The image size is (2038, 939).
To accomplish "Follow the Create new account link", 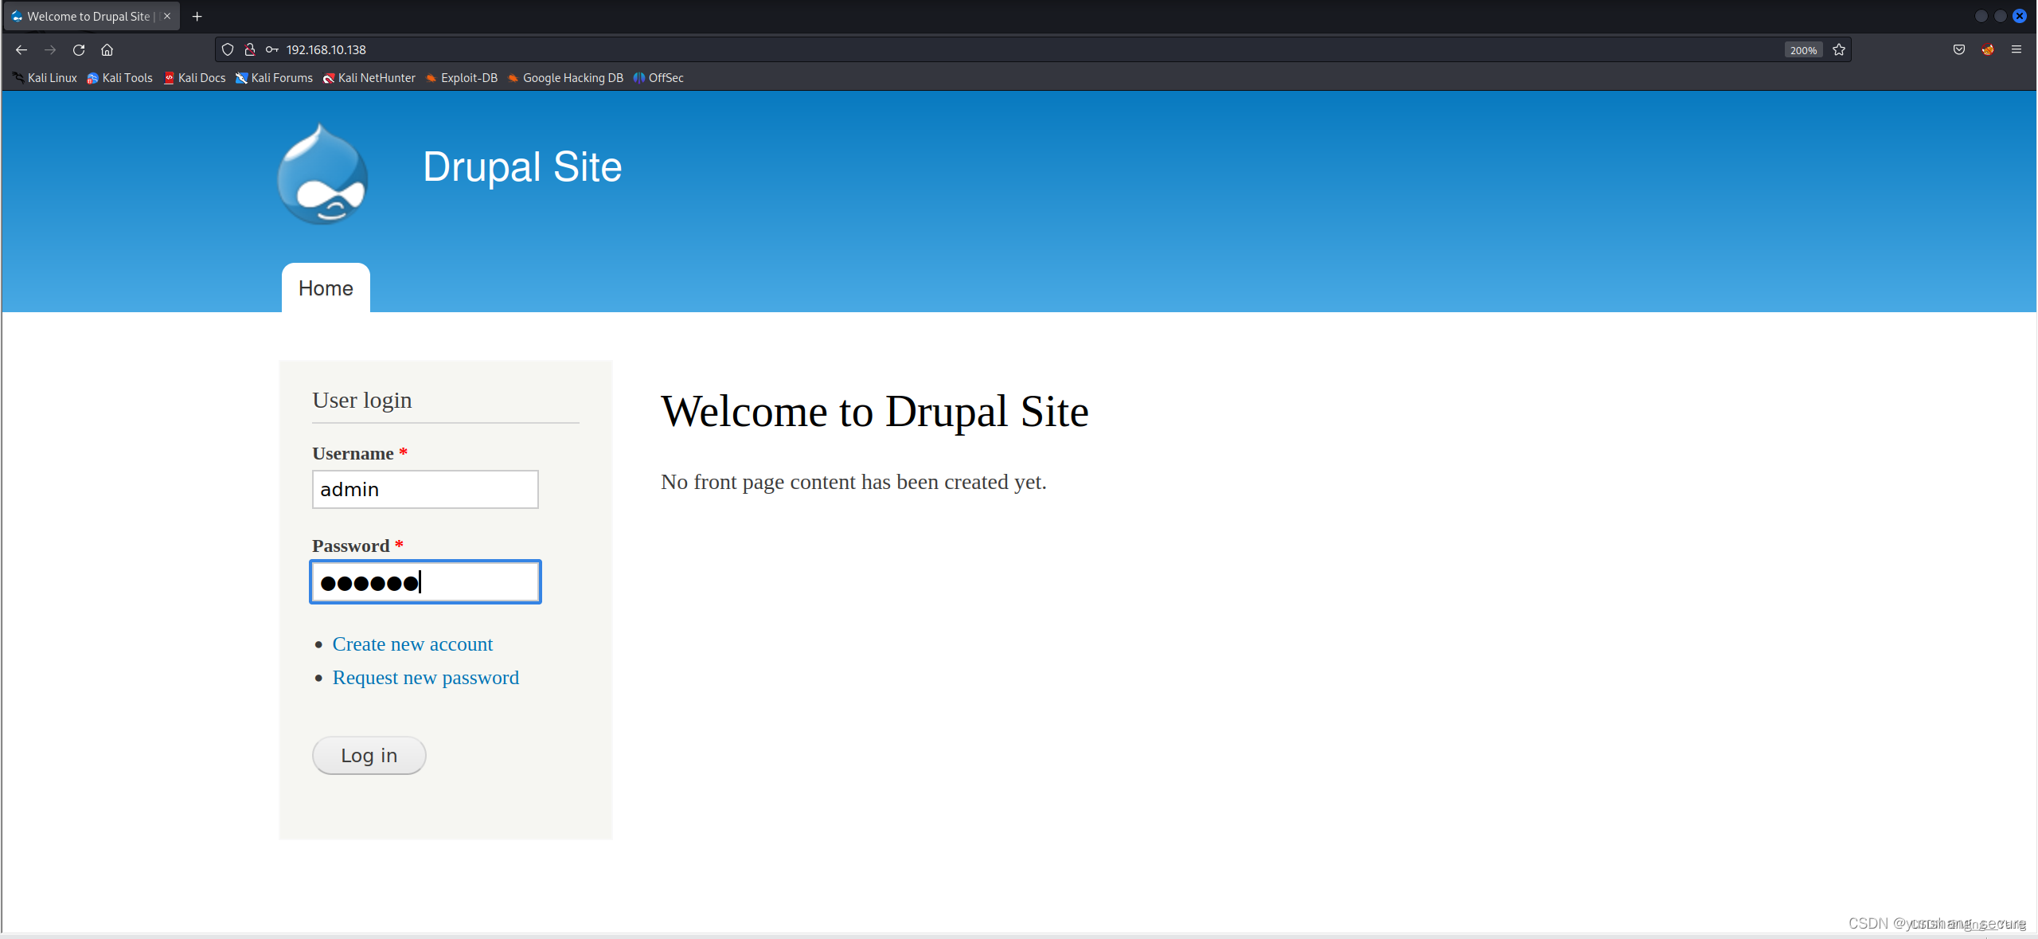I will [412, 644].
